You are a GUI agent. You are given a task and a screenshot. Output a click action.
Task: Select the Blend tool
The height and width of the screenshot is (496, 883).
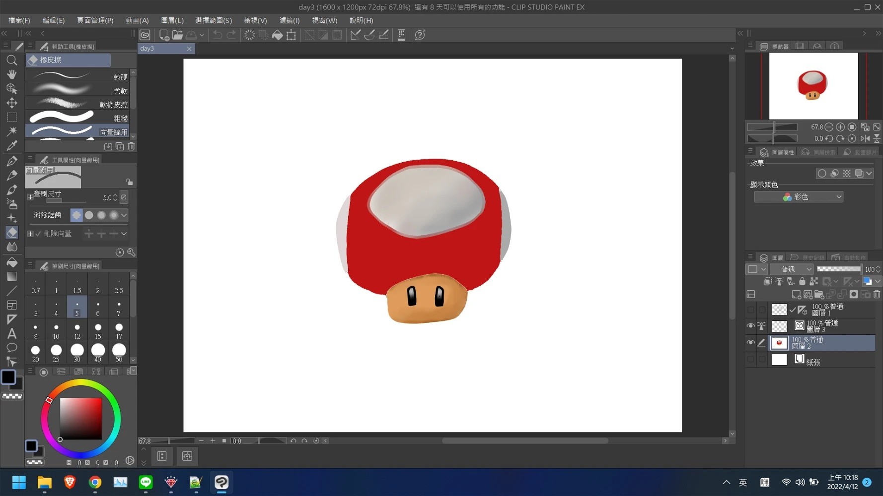(x=12, y=247)
